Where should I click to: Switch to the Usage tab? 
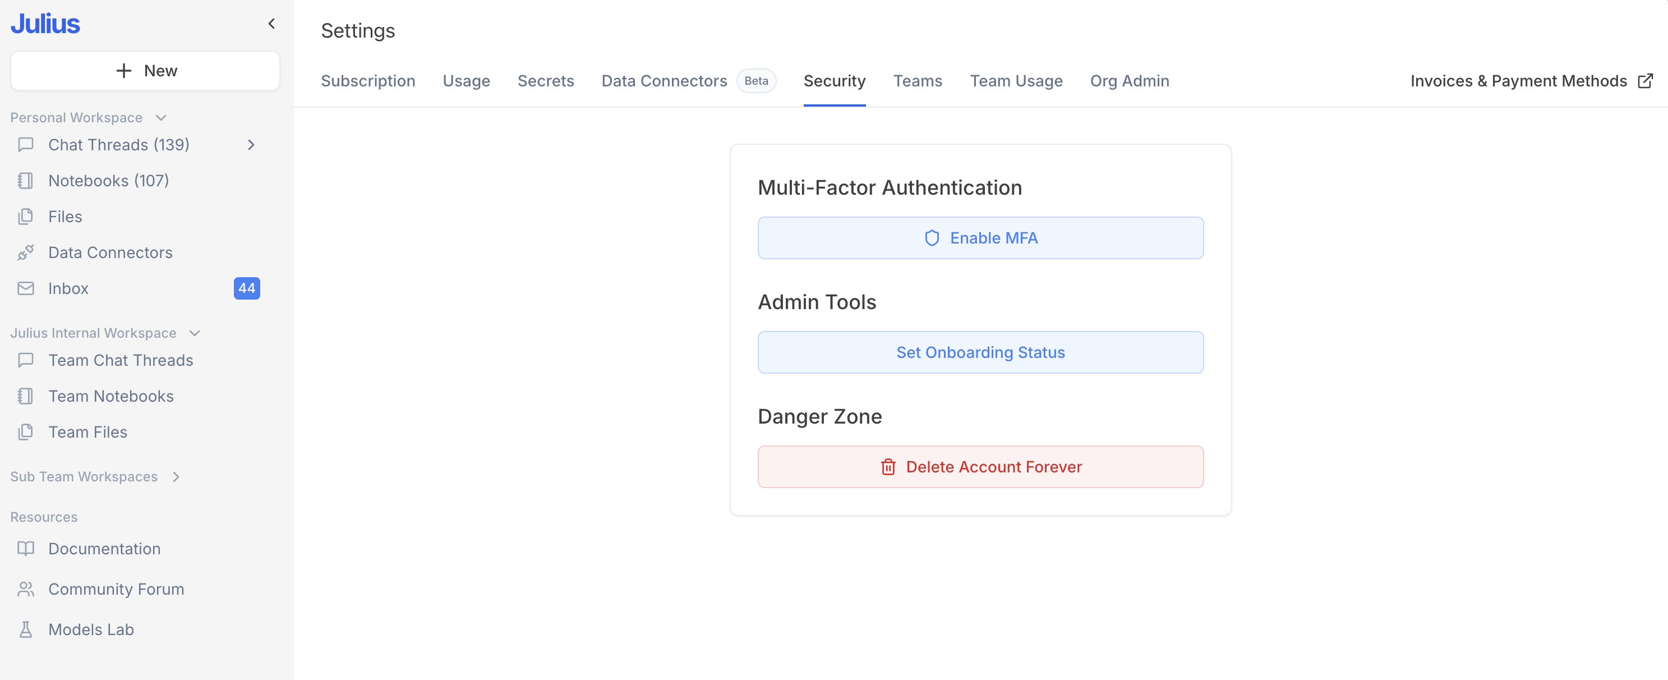pyautogui.click(x=466, y=81)
